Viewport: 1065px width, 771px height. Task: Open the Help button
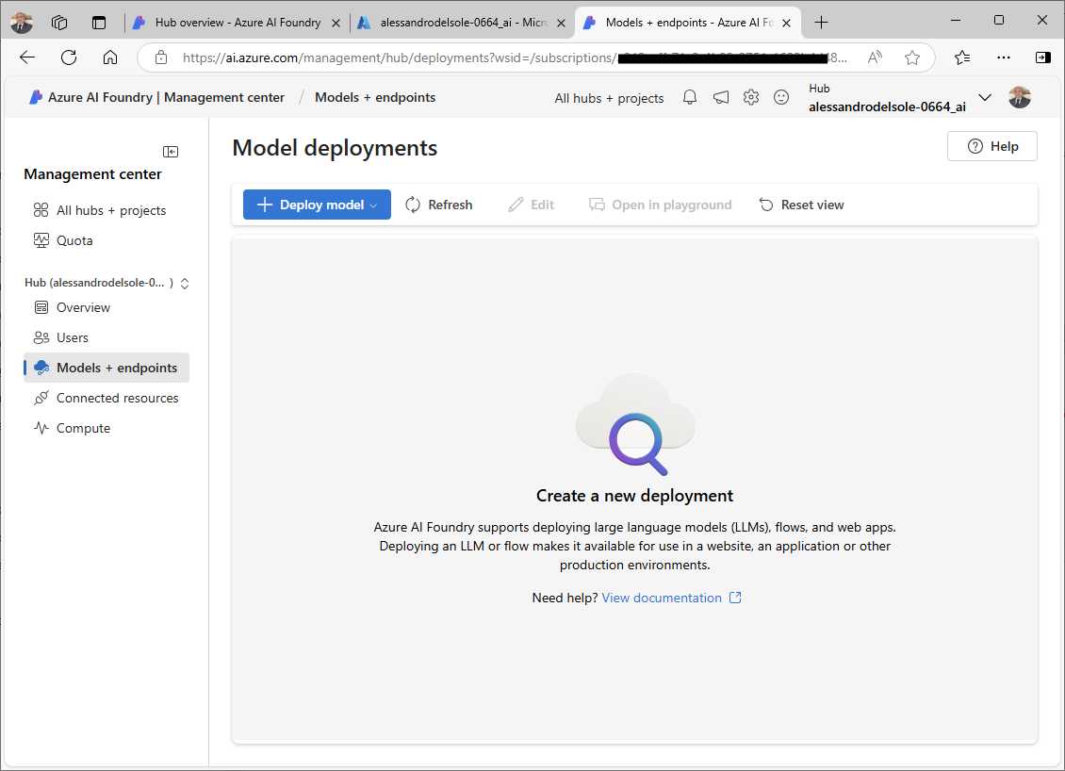pos(992,146)
